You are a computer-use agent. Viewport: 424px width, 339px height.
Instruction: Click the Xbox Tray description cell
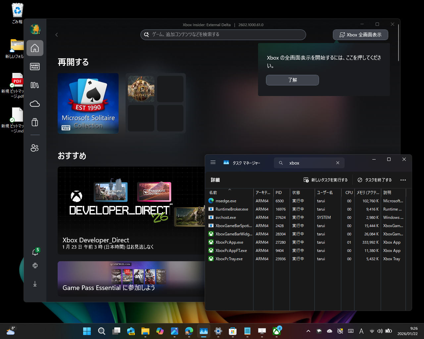392,259
